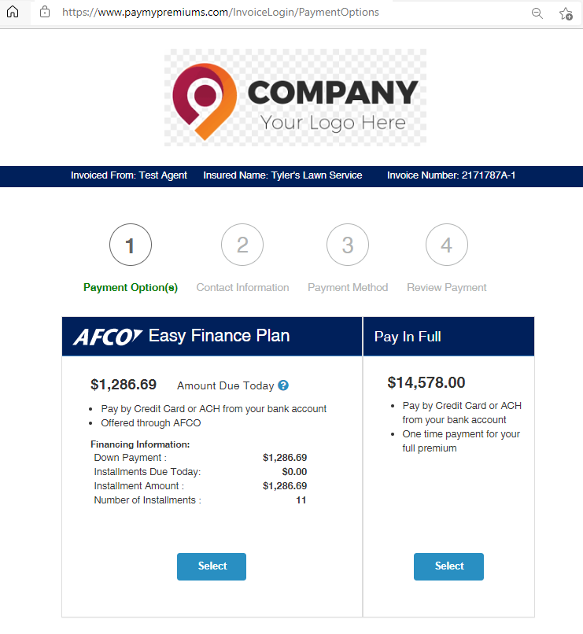The image size is (583, 634).
Task: Click the site lock security icon
Action: coord(44,13)
